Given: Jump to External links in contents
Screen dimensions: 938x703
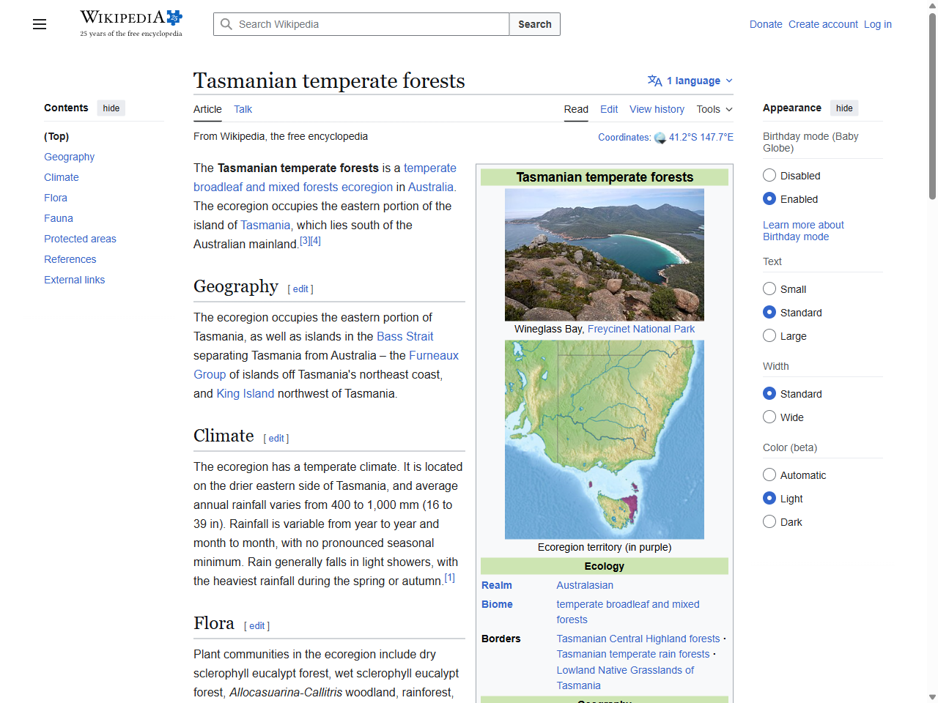Looking at the screenshot, I should click(74, 280).
